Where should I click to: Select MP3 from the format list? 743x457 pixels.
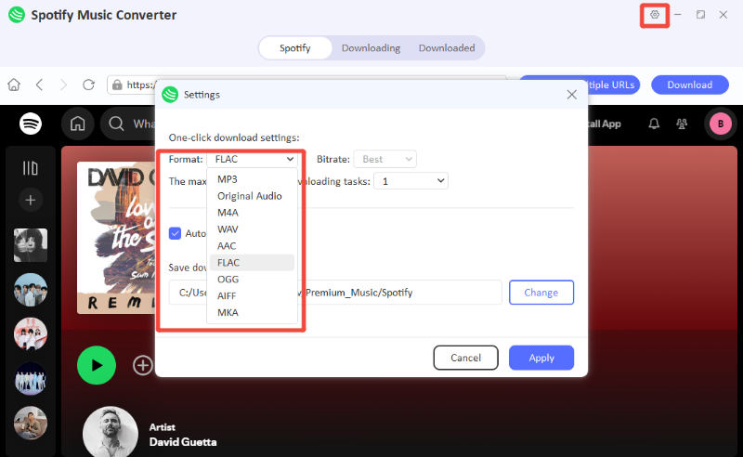click(x=228, y=178)
